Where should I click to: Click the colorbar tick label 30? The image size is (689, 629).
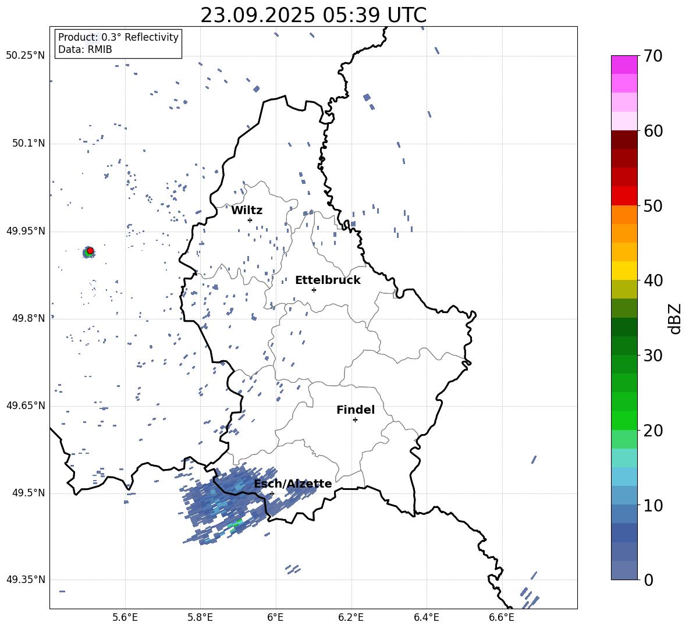[x=653, y=356]
